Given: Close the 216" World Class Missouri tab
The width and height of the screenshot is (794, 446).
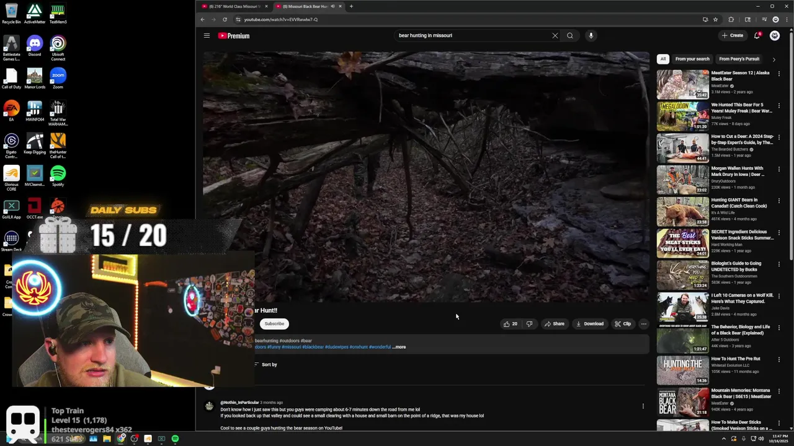Looking at the screenshot, I should click(x=266, y=6).
